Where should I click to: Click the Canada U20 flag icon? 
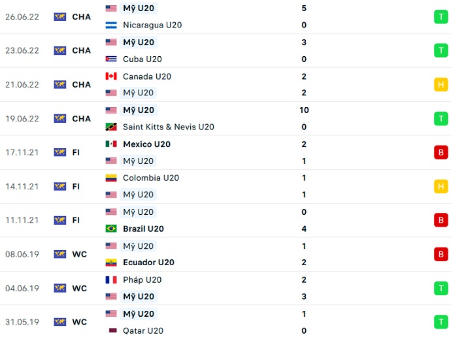(111, 76)
